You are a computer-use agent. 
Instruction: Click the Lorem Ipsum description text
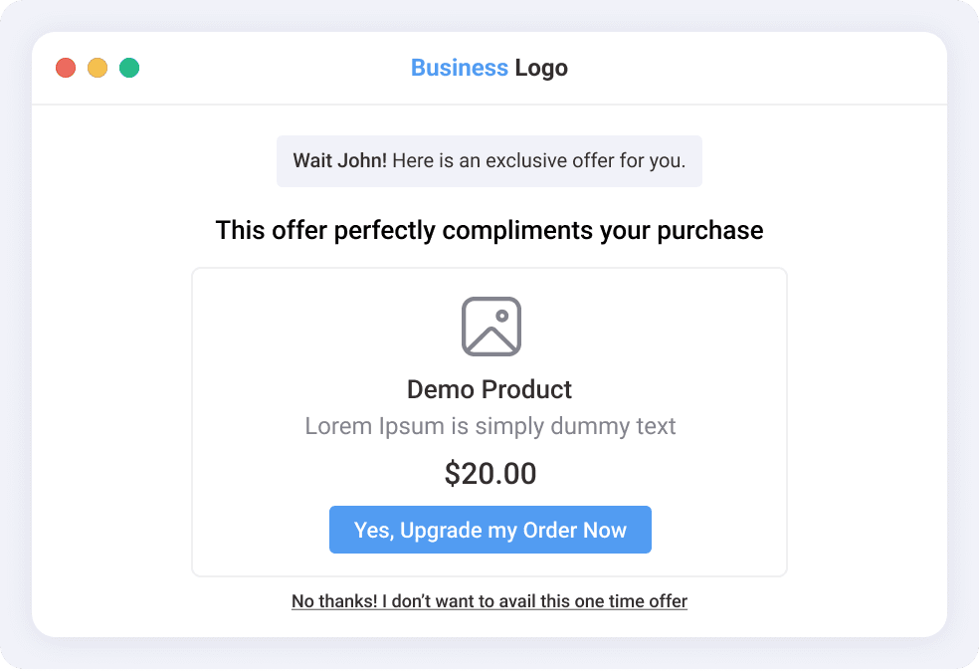pyautogui.click(x=490, y=426)
